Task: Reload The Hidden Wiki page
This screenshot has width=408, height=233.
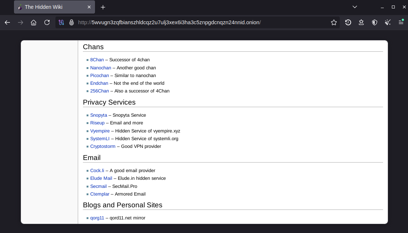Action: (x=47, y=22)
